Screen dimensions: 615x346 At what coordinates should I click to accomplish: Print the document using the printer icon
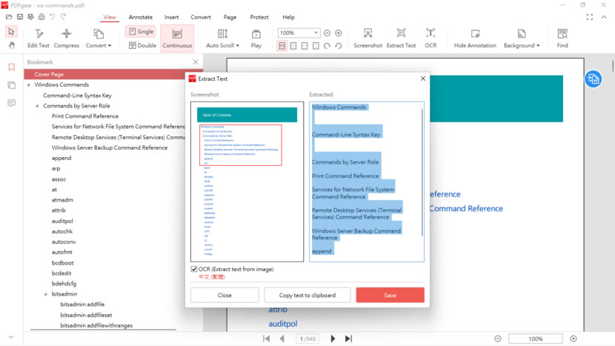click(41, 17)
